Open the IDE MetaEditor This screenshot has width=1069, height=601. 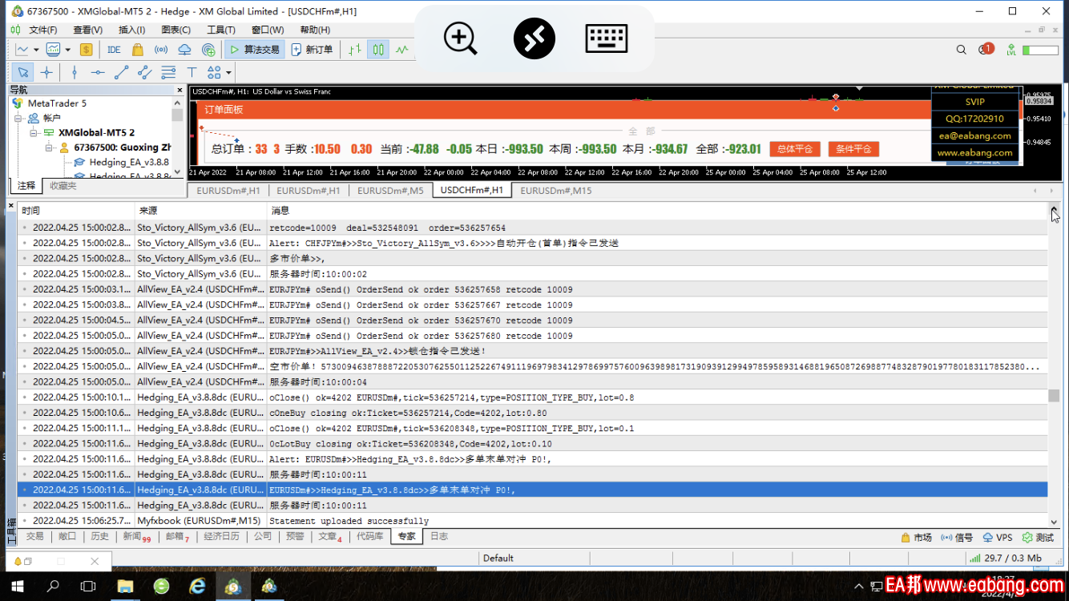(x=114, y=50)
